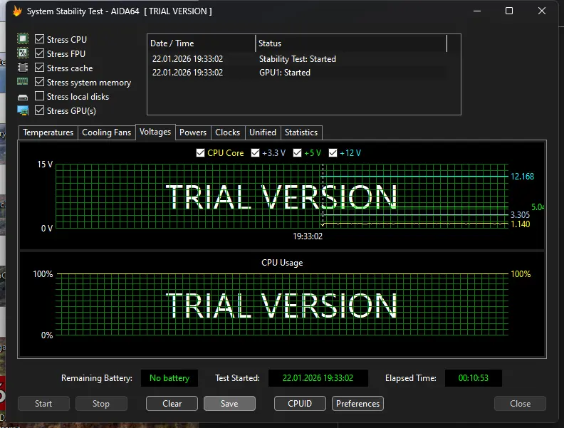
Task: Hide the CPU Core voltage line
Action: click(201, 153)
